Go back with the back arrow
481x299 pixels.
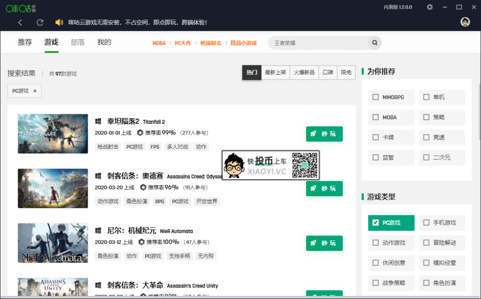click(20, 22)
